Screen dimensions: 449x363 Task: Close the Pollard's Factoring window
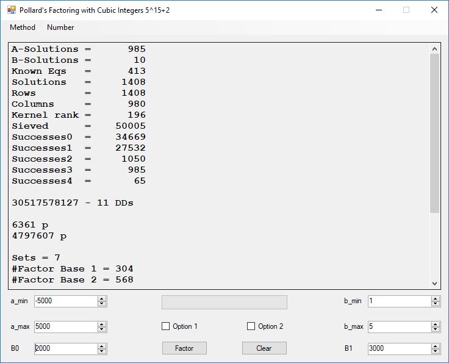pyautogui.click(x=434, y=10)
